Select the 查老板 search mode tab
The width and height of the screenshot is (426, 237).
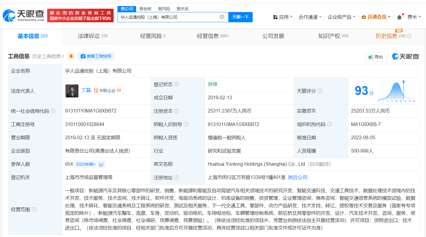145,9
